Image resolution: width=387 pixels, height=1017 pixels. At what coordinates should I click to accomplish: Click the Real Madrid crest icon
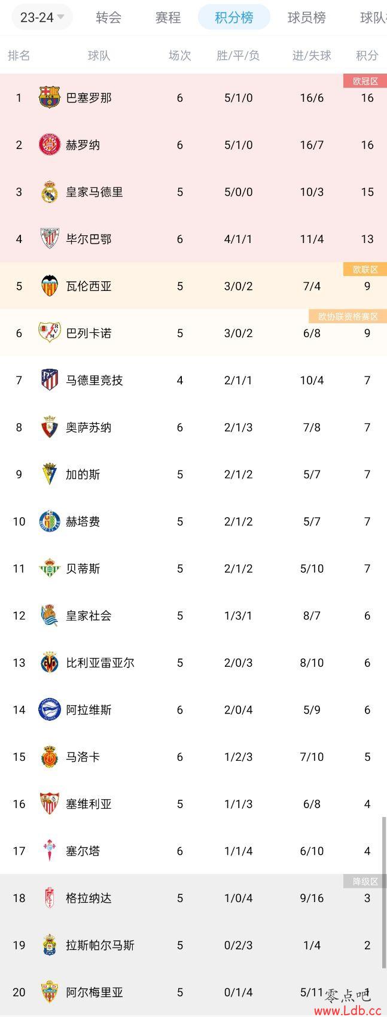click(49, 192)
